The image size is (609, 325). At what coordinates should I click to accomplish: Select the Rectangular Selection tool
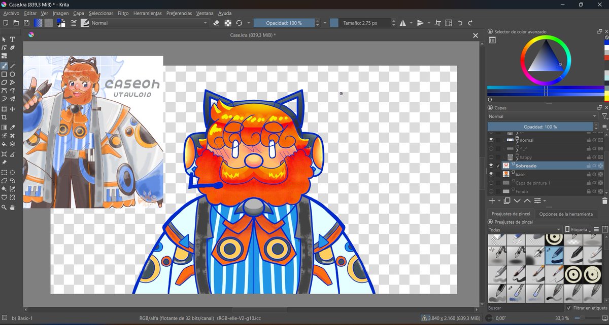4,172
